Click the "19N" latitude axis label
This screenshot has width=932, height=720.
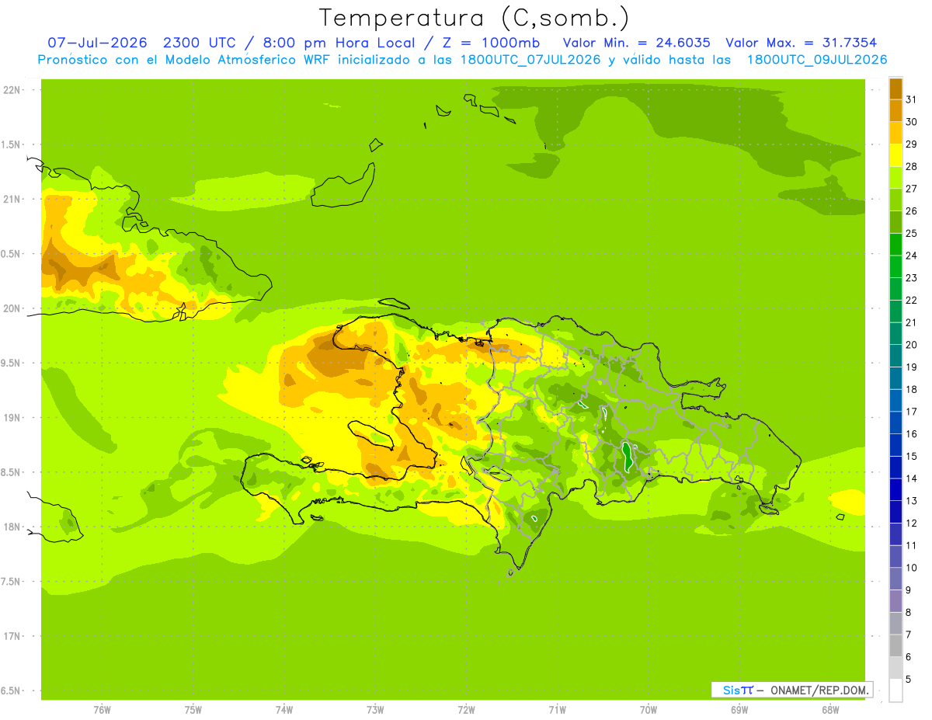pyautogui.click(x=12, y=418)
